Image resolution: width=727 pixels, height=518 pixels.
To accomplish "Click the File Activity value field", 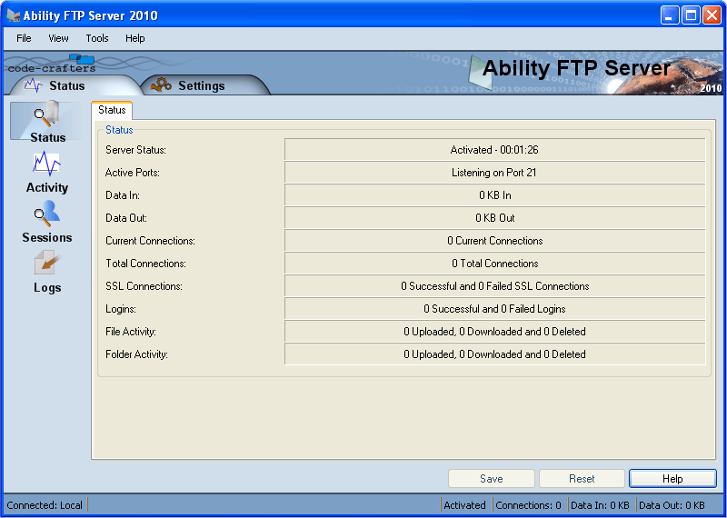I will pos(494,332).
